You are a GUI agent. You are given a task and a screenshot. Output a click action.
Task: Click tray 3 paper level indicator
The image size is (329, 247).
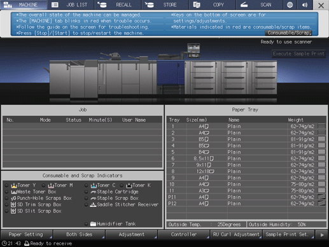pos(321,139)
